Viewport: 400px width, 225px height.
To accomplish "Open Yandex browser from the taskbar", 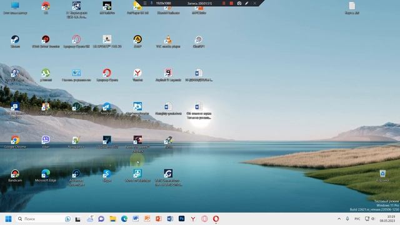I will tap(193, 219).
